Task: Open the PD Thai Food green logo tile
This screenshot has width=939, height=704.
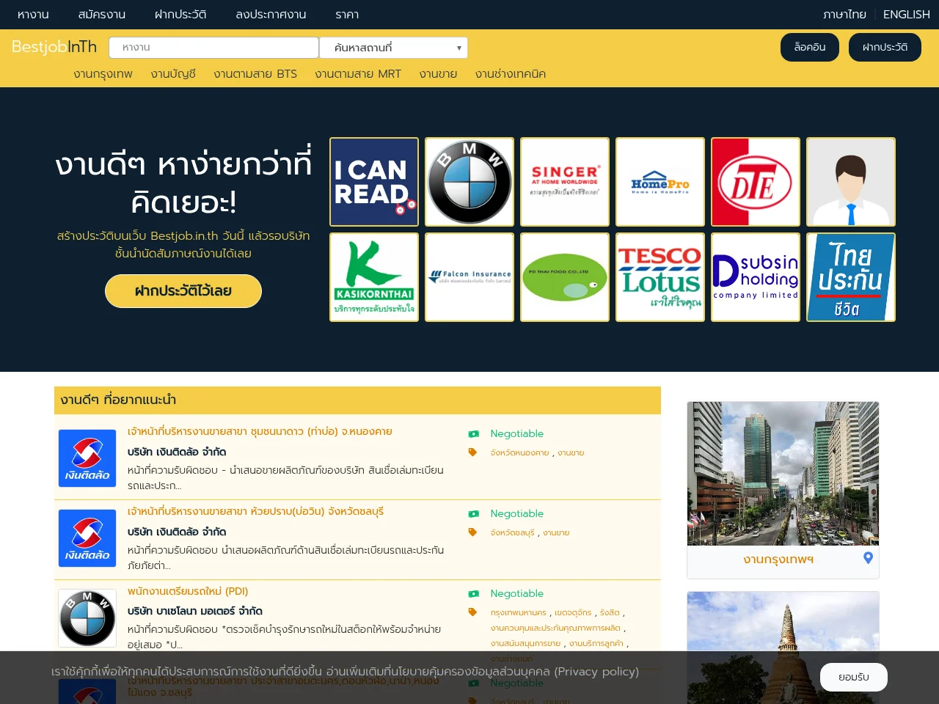Action: (565, 277)
